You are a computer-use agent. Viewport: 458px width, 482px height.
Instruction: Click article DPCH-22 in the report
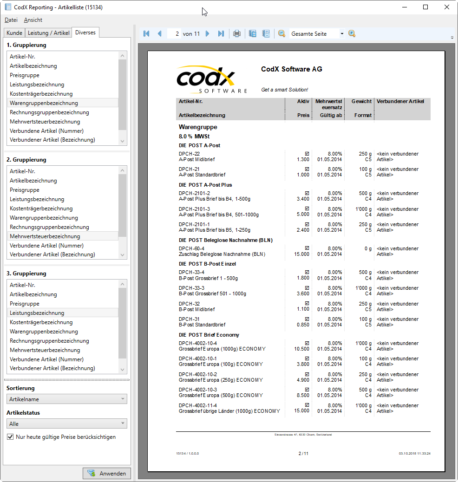click(x=189, y=154)
